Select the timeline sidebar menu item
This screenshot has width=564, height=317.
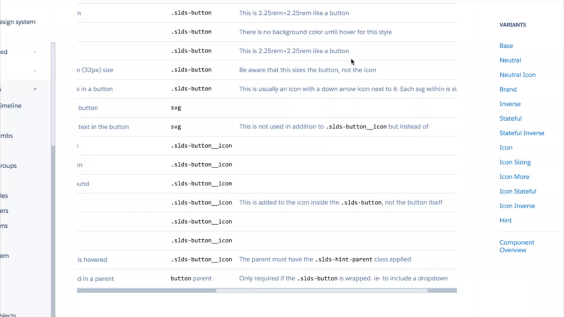(x=11, y=106)
